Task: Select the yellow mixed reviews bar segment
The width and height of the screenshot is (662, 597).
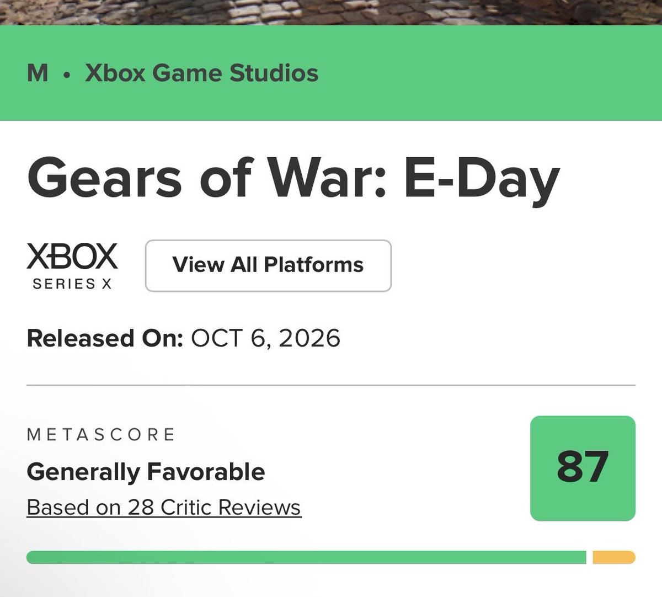Action: 614,557
